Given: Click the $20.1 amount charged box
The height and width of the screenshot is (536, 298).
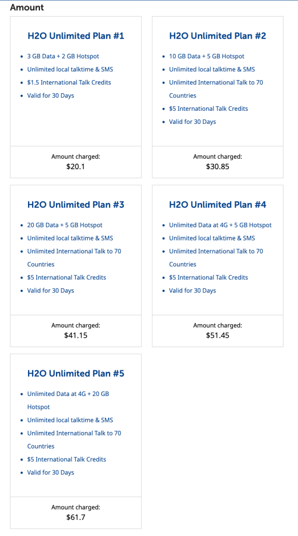Looking at the screenshot, I should (x=76, y=162).
